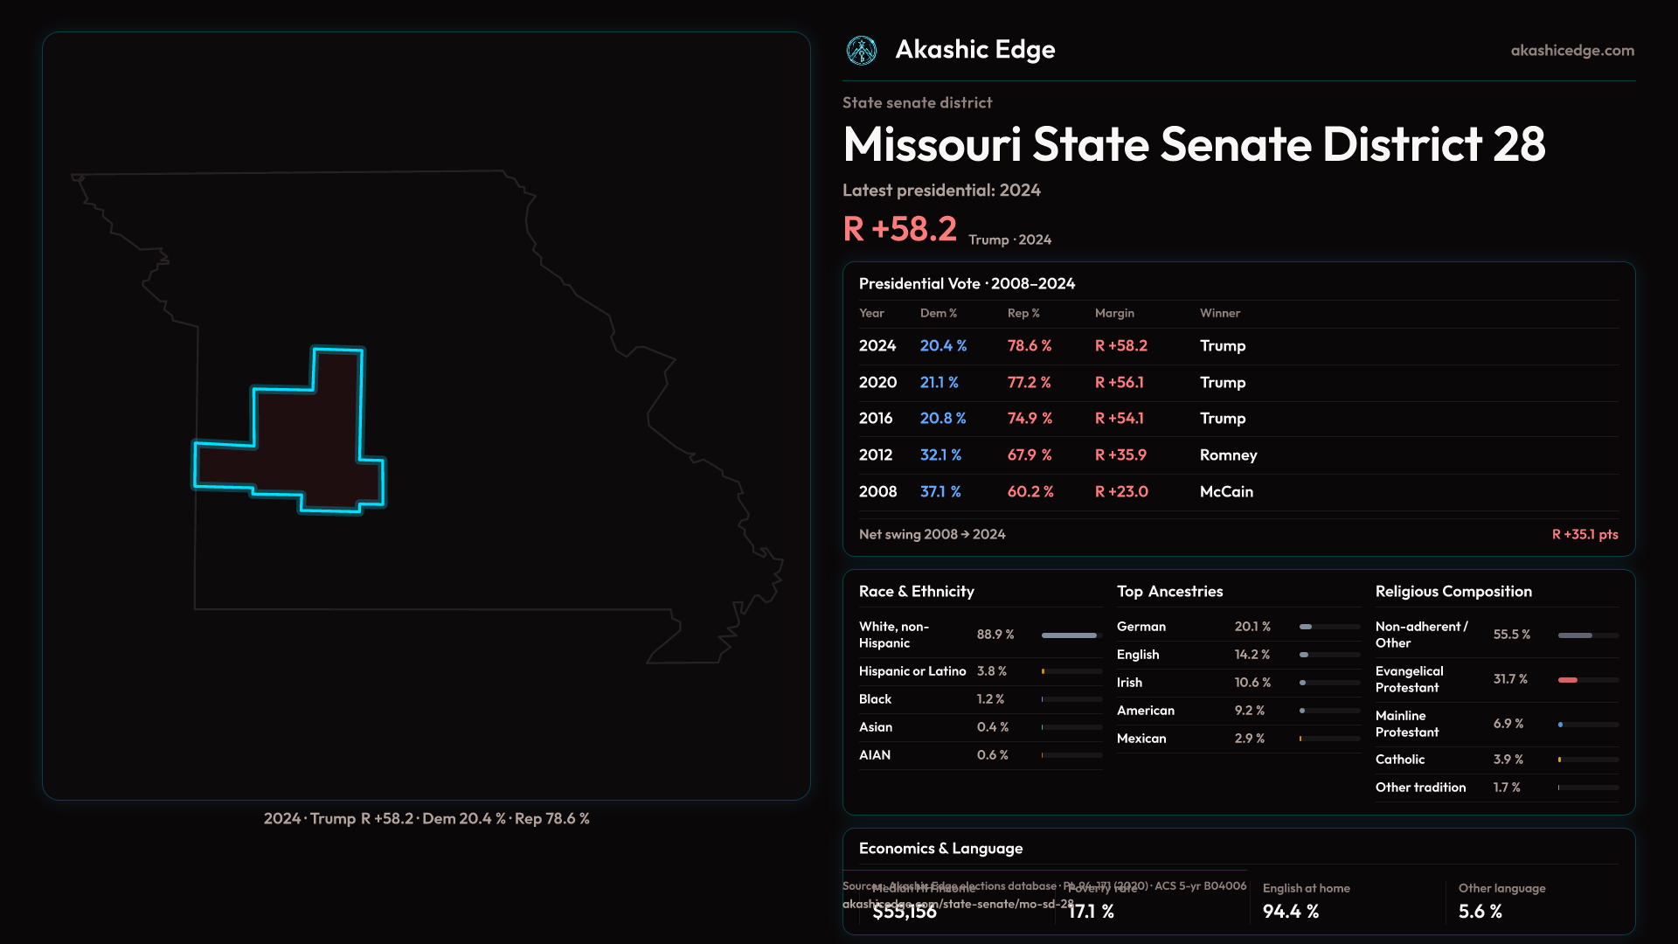Click the White non-Hispanic percentage bar
Screen dimensions: 1678x944
click(x=1069, y=635)
